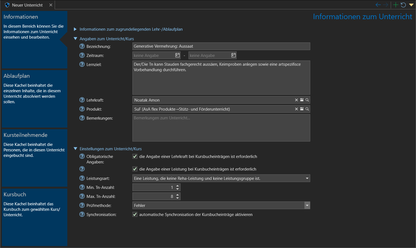Clear the Produkt field with X icon

click(296, 109)
